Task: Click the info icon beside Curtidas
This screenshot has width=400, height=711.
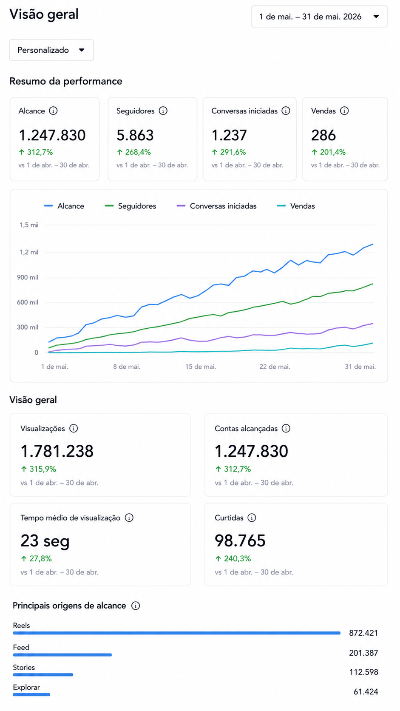Action: coord(252,518)
